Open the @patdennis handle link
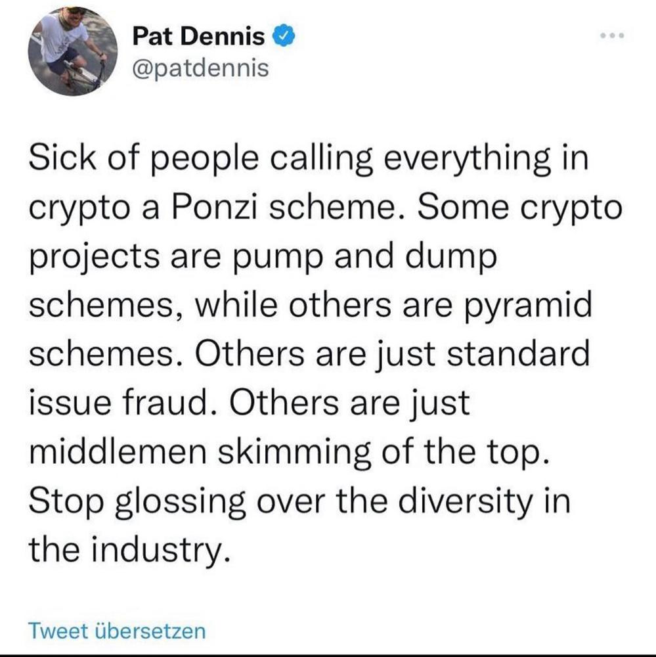Image resolution: width=656 pixels, height=657 pixels. 201,68
